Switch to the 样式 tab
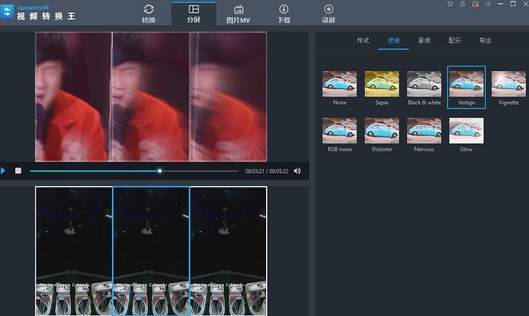Screen dimensions: 529x316 [363, 41]
